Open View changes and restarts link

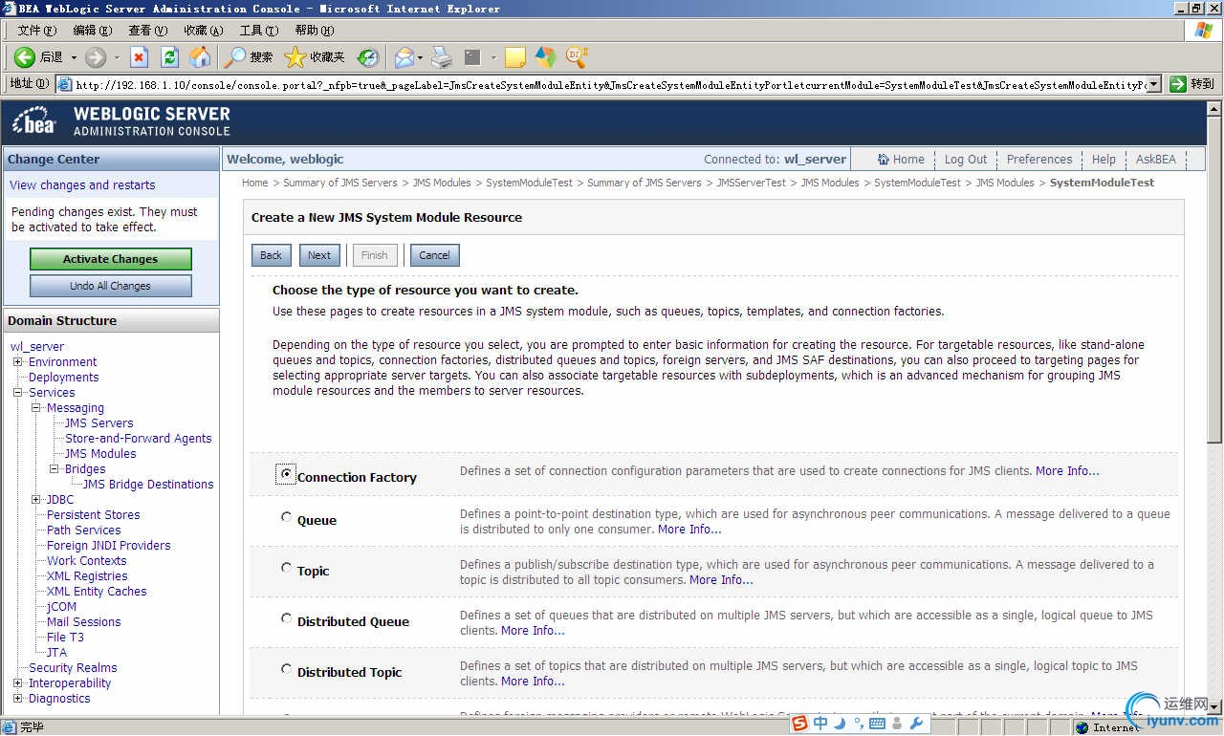(82, 185)
